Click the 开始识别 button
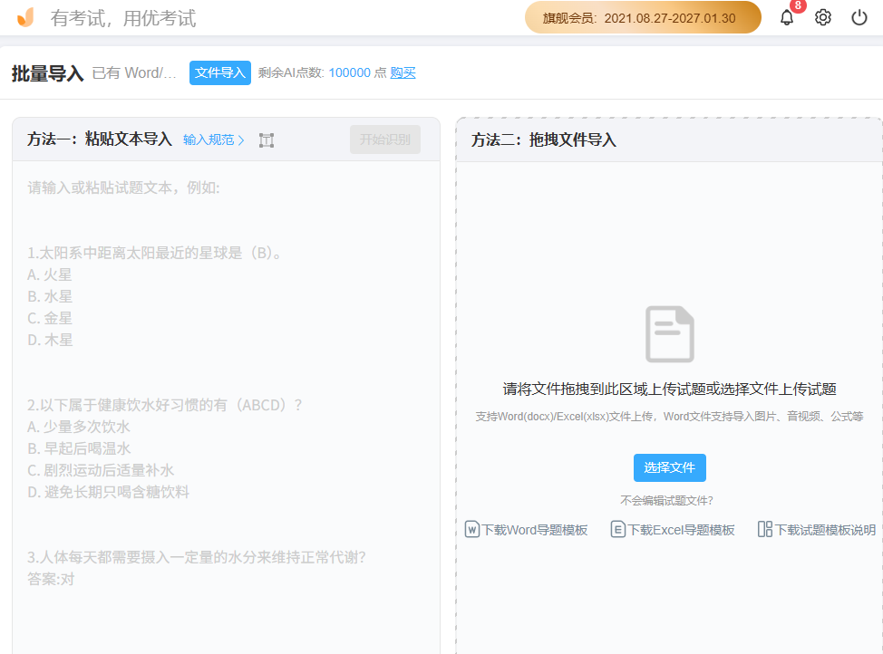 tap(384, 139)
